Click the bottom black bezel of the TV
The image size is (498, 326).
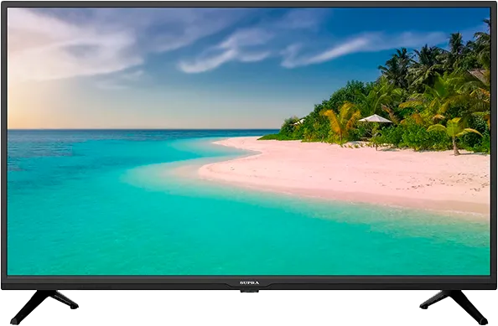(x=249, y=282)
